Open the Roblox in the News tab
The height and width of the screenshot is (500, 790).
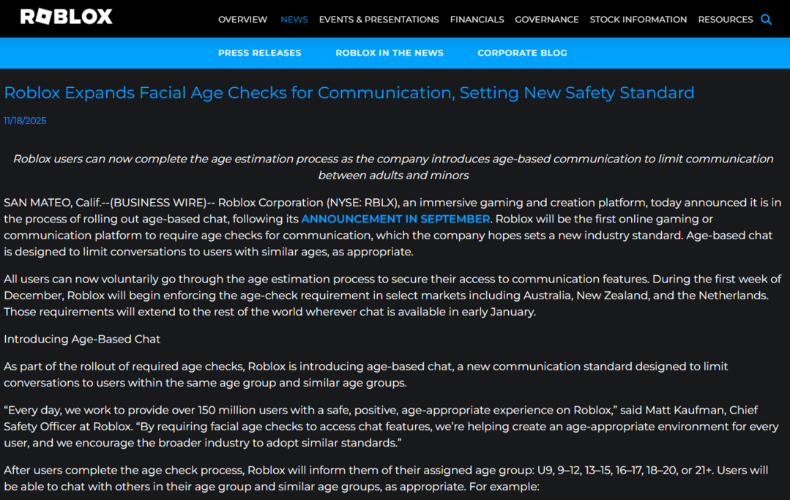389,53
